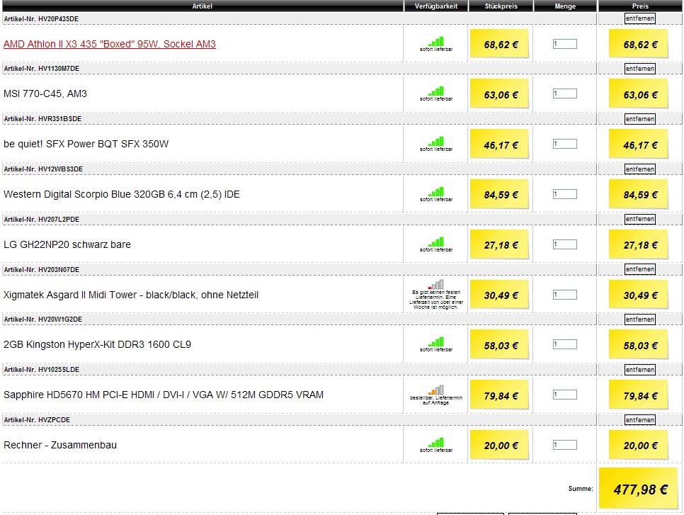The image size is (684, 515).
Task: Click entfernen for Xigmatek Asgard II tower
Action: [x=640, y=269]
